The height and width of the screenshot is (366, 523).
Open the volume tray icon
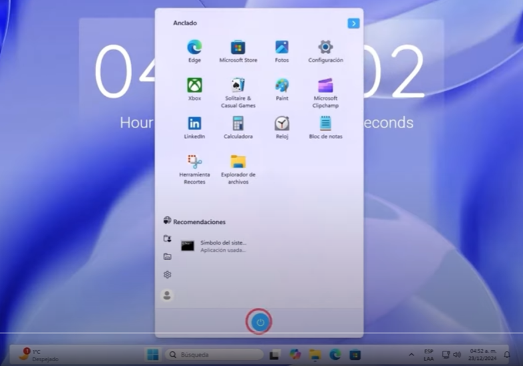457,355
